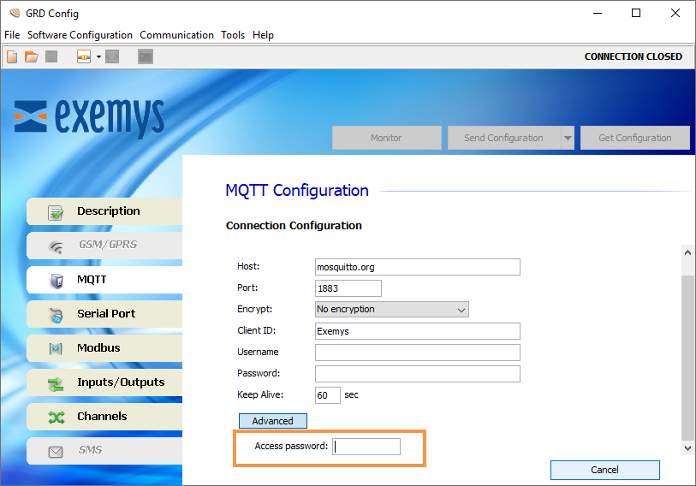The image size is (696, 486).
Task: Click the Cancel button
Action: coord(604,470)
